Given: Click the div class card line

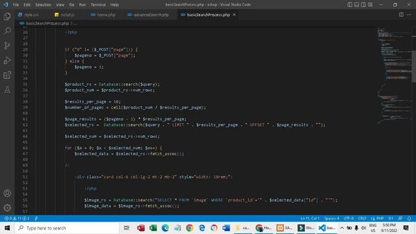Looking at the screenshot, I should pyautogui.click(x=153, y=177).
